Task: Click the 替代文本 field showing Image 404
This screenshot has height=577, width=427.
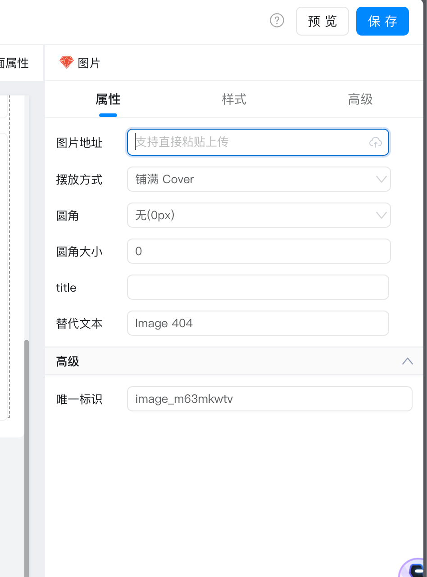Action: (258, 323)
